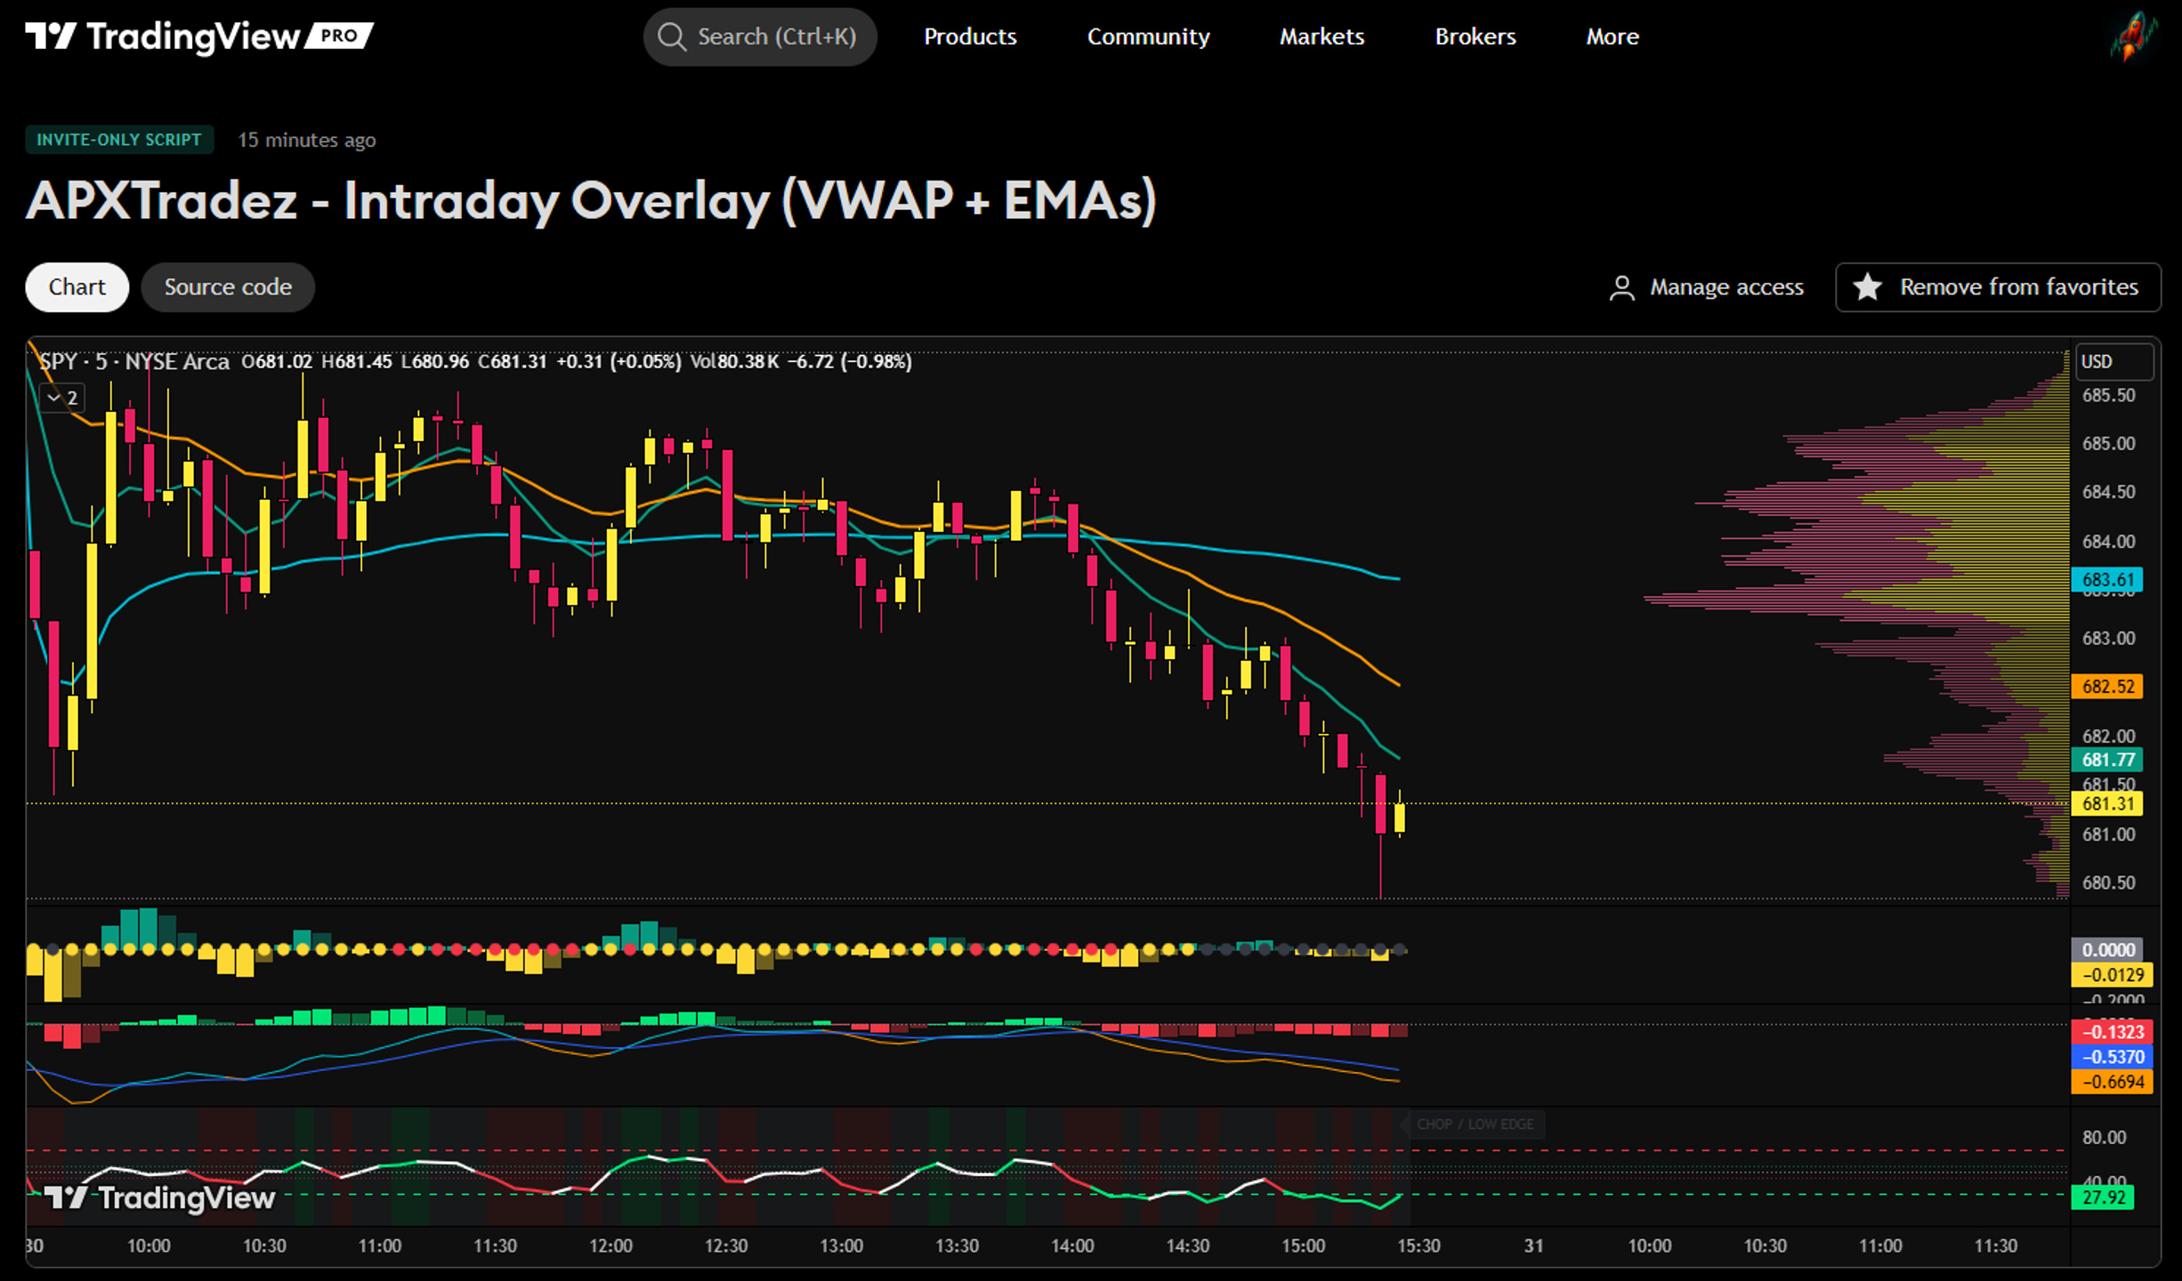2182x1281 pixels.
Task: Open the Products menu
Action: (x=970, y=36)
